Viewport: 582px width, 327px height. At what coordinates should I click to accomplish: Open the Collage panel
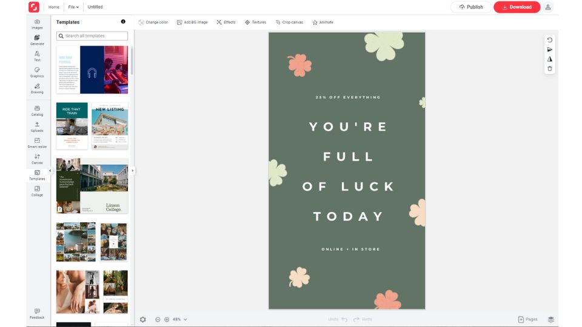coord(37,191)
